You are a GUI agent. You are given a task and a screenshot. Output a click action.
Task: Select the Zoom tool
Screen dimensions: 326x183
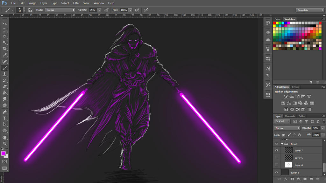tap(4, 144)
